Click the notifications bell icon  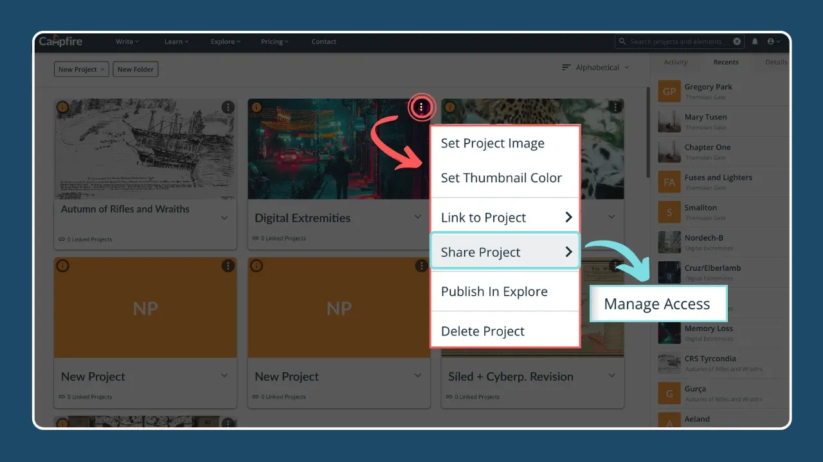click(755, 42)
